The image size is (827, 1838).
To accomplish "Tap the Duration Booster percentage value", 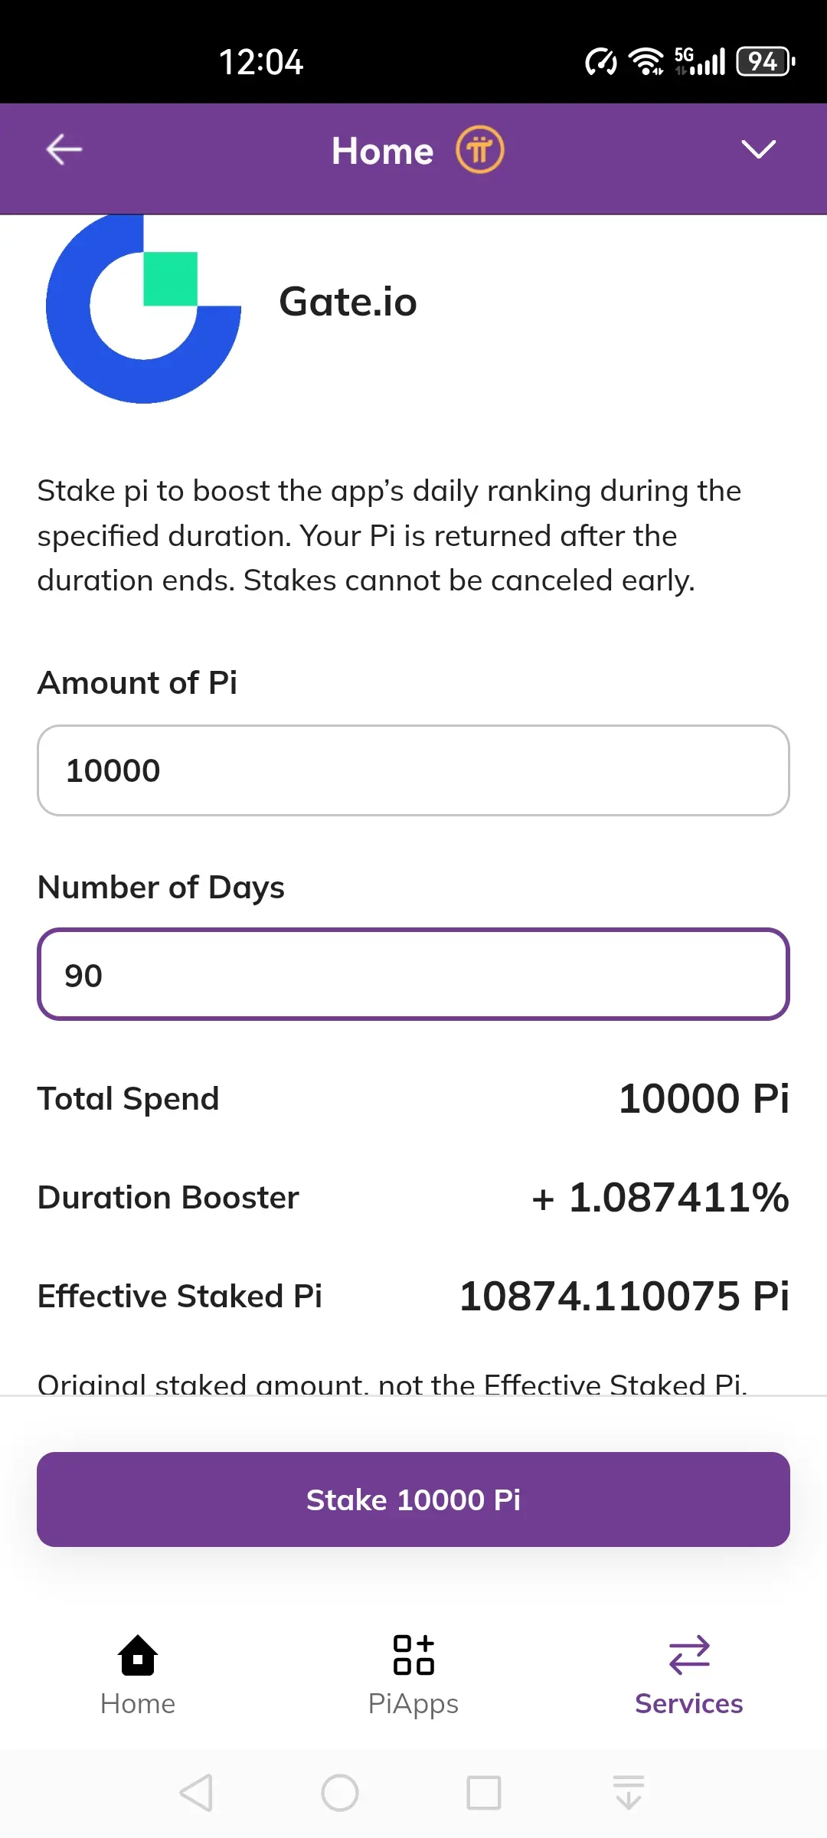I will click(x=660, y=1197).
